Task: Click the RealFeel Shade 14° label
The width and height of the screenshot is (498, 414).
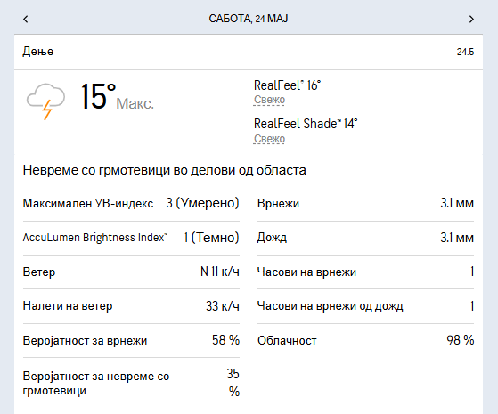Action: click(306, 124)
